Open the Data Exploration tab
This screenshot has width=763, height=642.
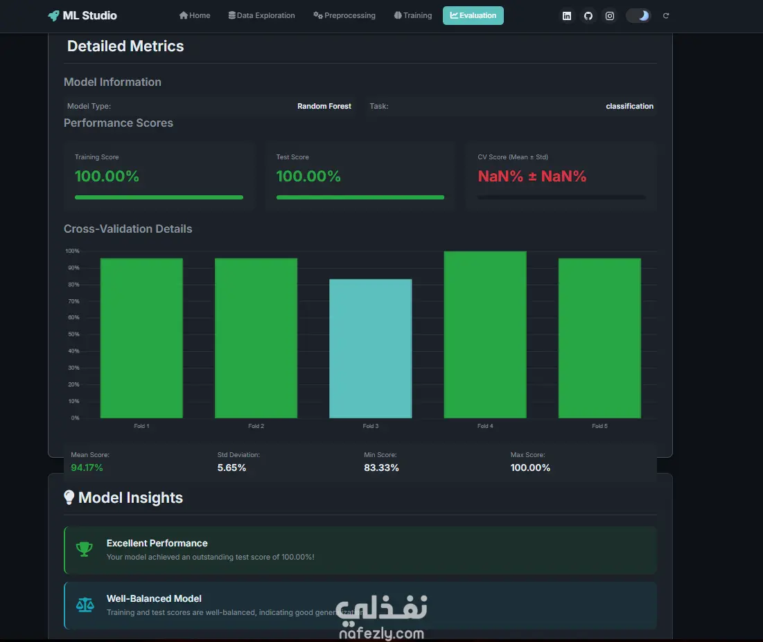tap(262, 15)
